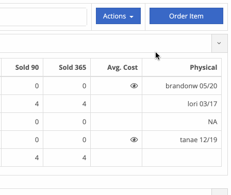This screenshot has height=195, width=231.
Task: Sort by Sold 365 column header
Action: [x=72, y=67]
